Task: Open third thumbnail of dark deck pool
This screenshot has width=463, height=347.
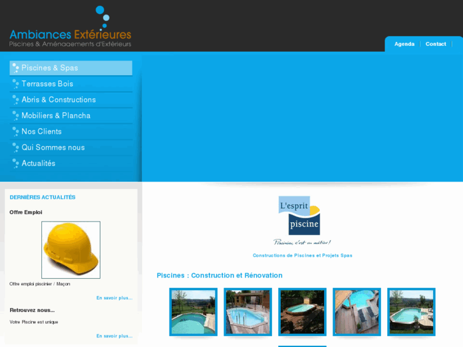Action: tap(303, 312)
